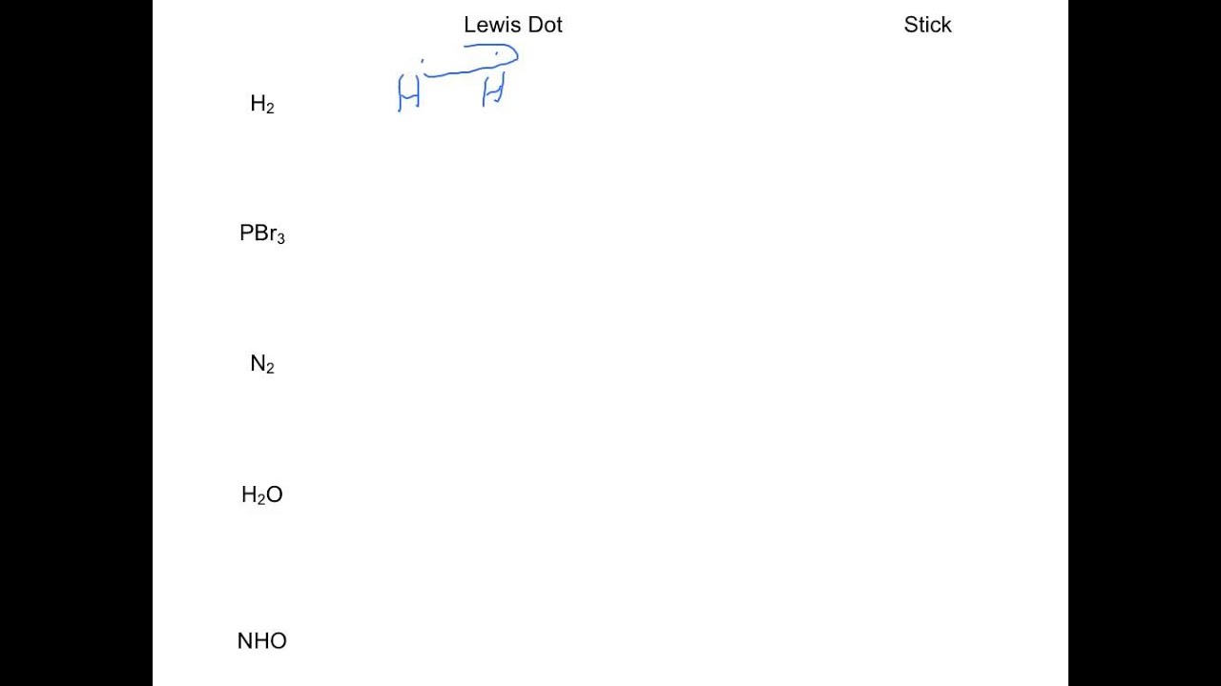Select the H2 formula label
Viewport: 1221px width, 686px height.
pyautogui.click(x=261, y=104)
